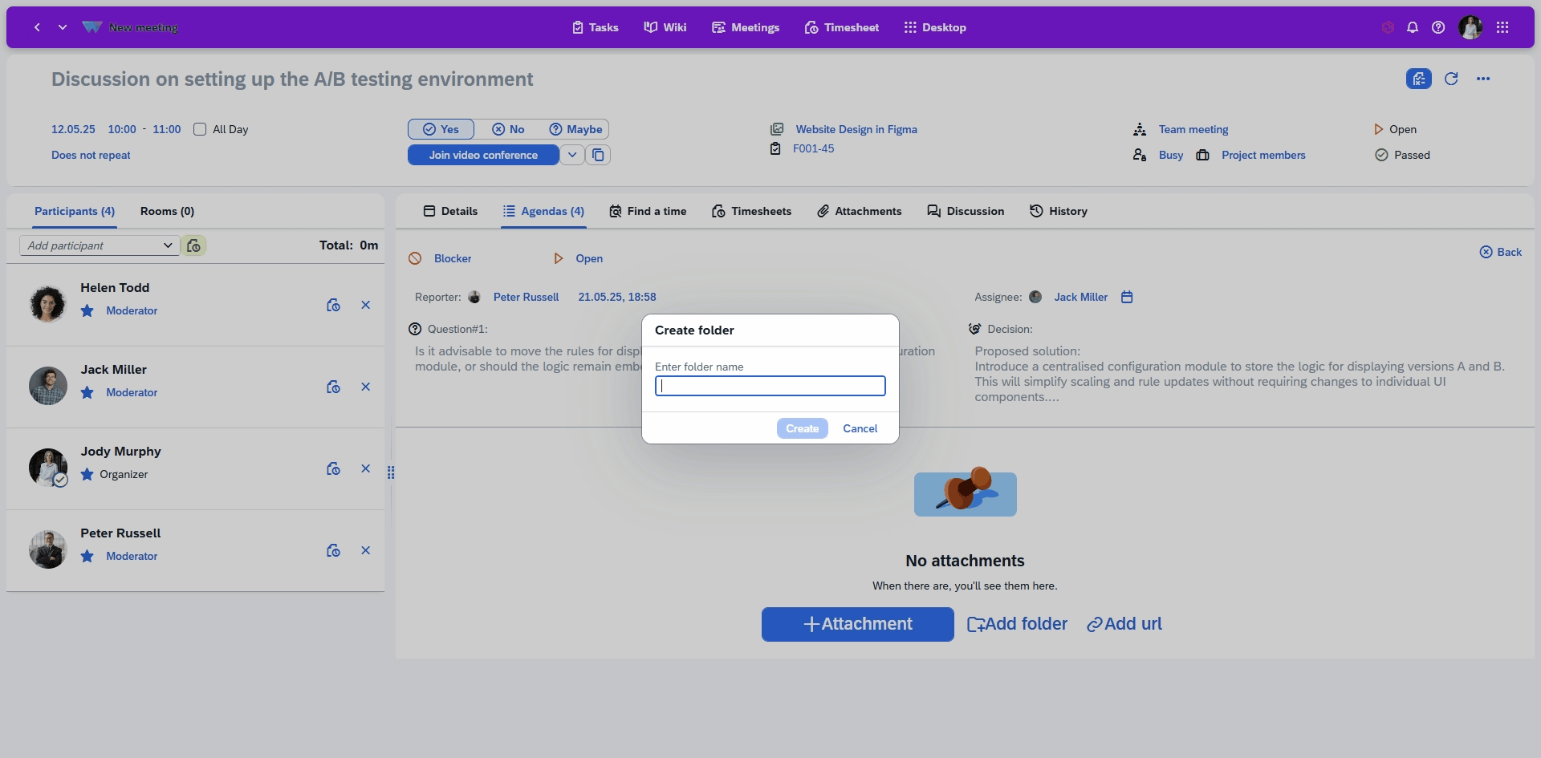Focus the Enter folder name field
Screen dimensions: 1541x758
click(770, 386)
